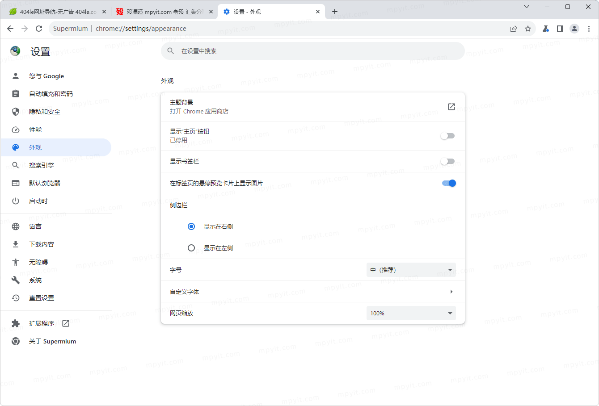Click the 主题背景 theme row text
Screen dimensions: 599x406
click(181, 102)
